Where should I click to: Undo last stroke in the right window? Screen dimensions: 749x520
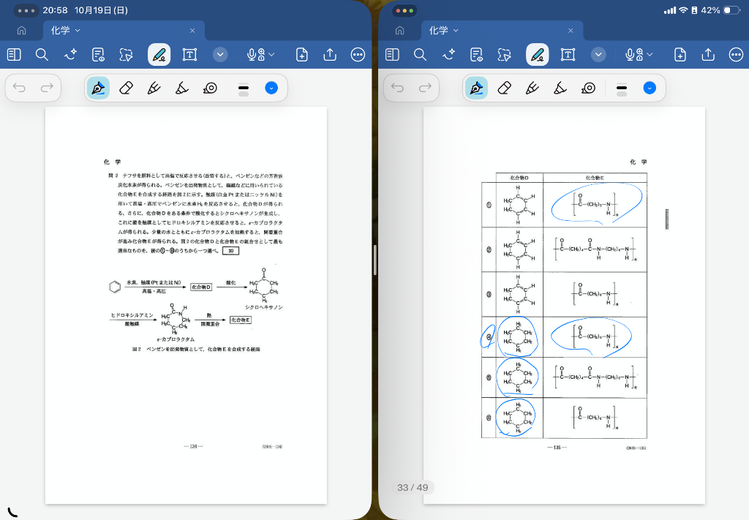[398, 88]
